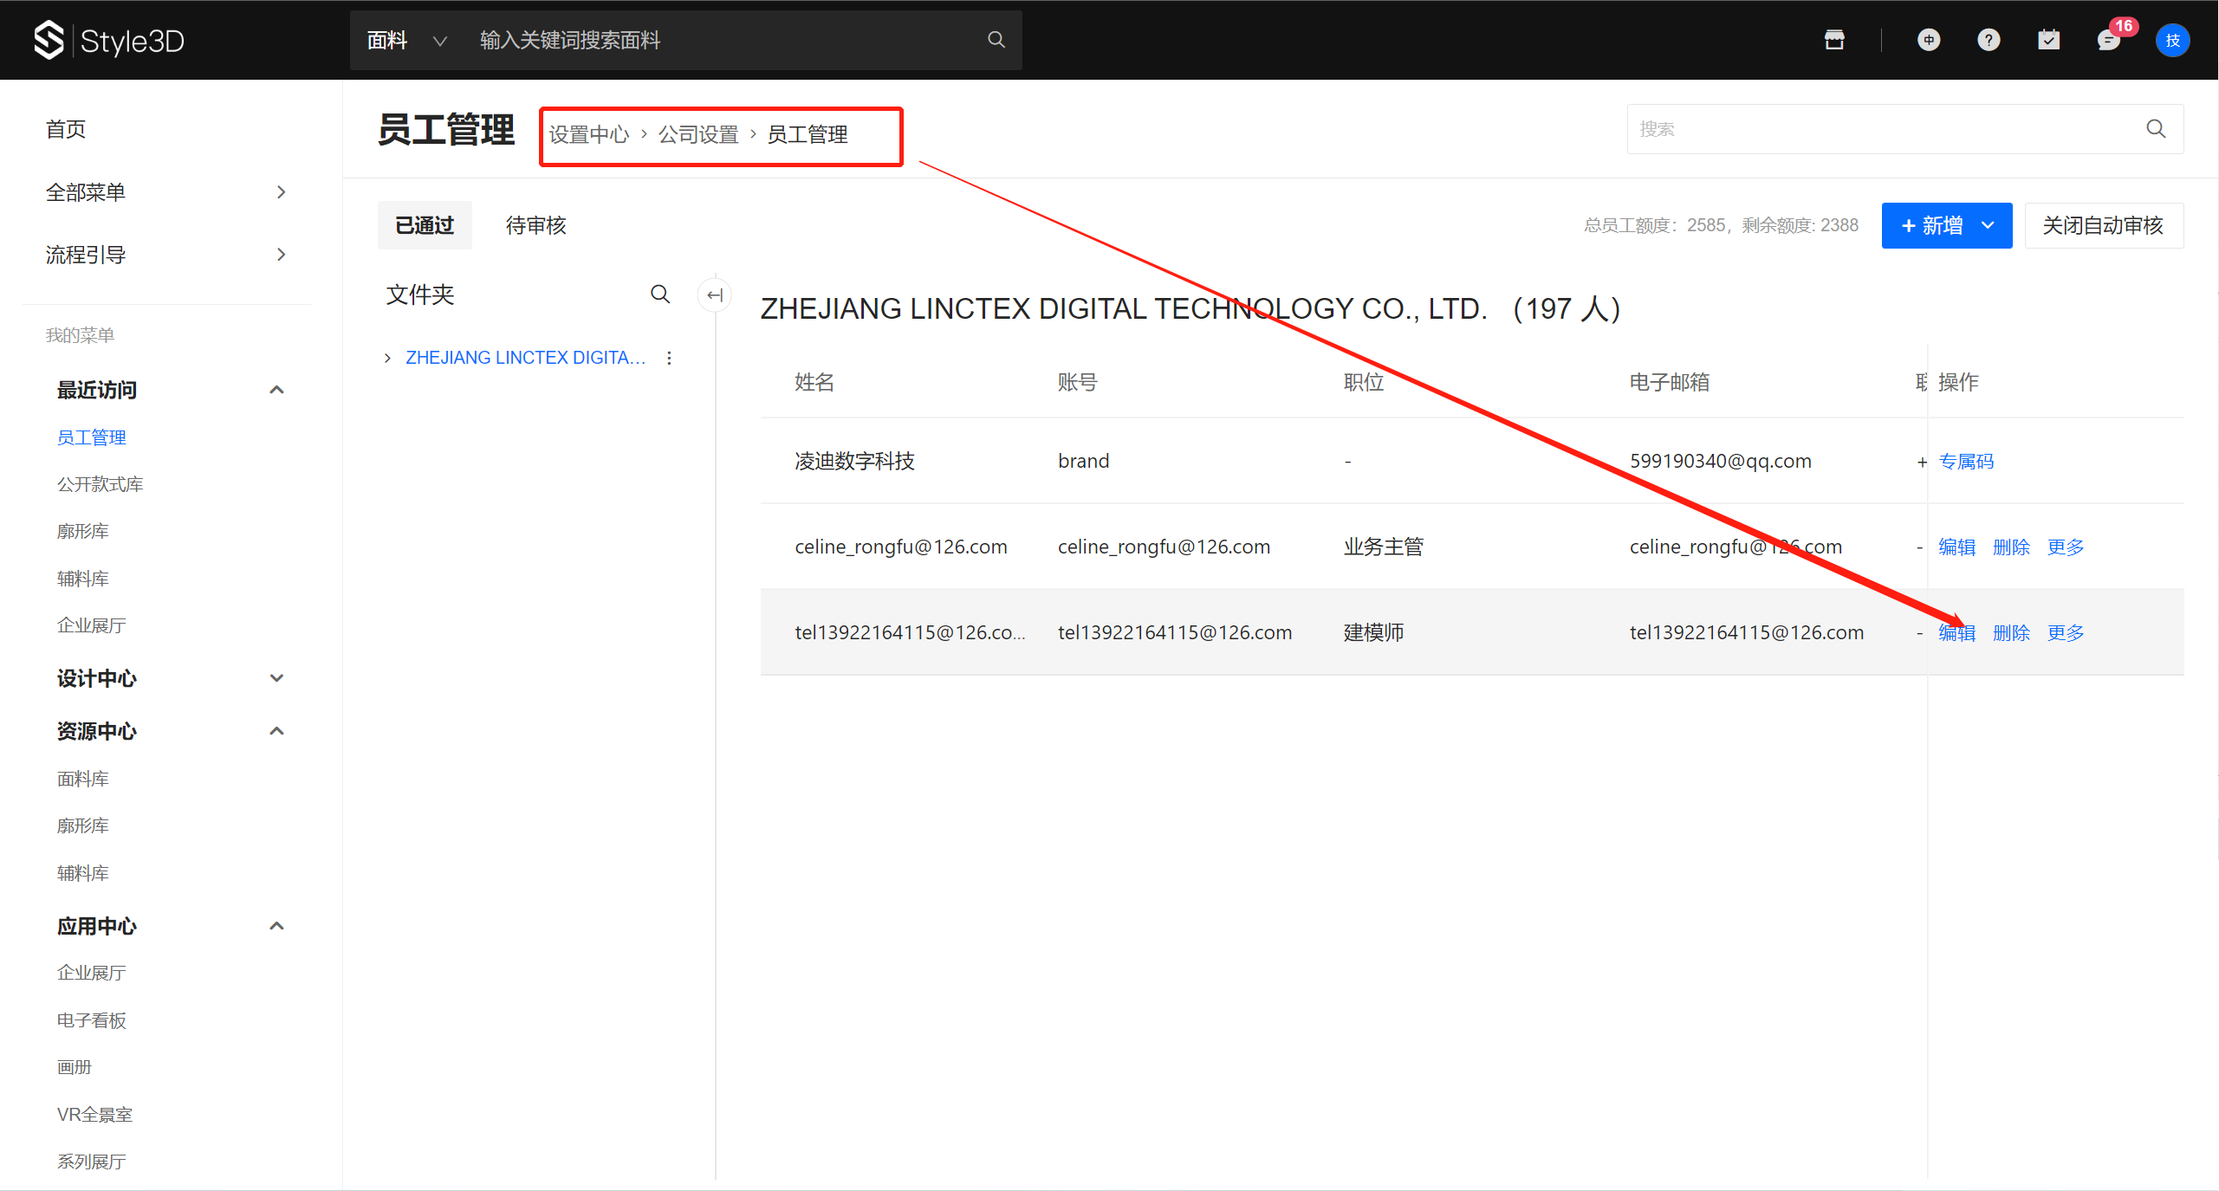This screenshot has height=1191, width=2219.
Task: Collapse the folder panel arrow icon
Action: pyautogui.click(x=714, y=295)
